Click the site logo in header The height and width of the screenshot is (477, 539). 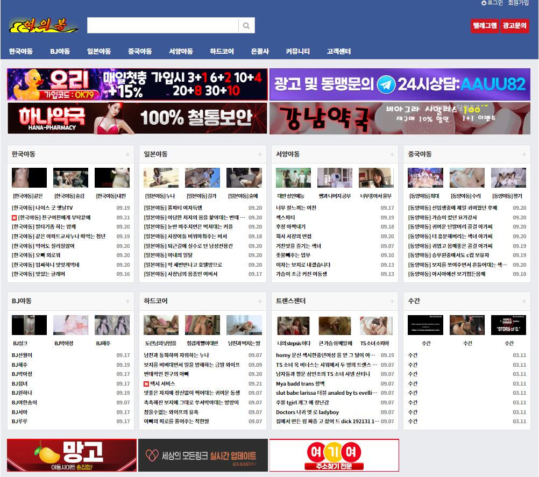[x=44, y=25]
